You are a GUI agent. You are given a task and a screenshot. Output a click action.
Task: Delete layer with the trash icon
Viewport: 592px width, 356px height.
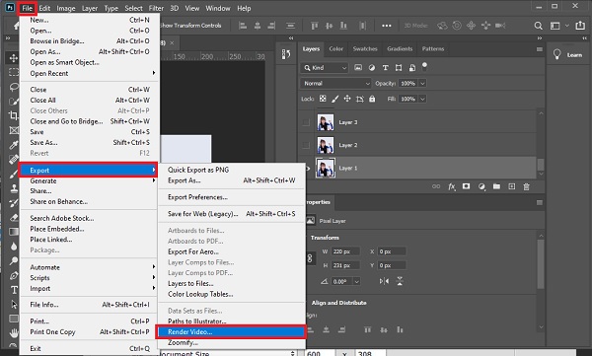(x=526, y=186)
